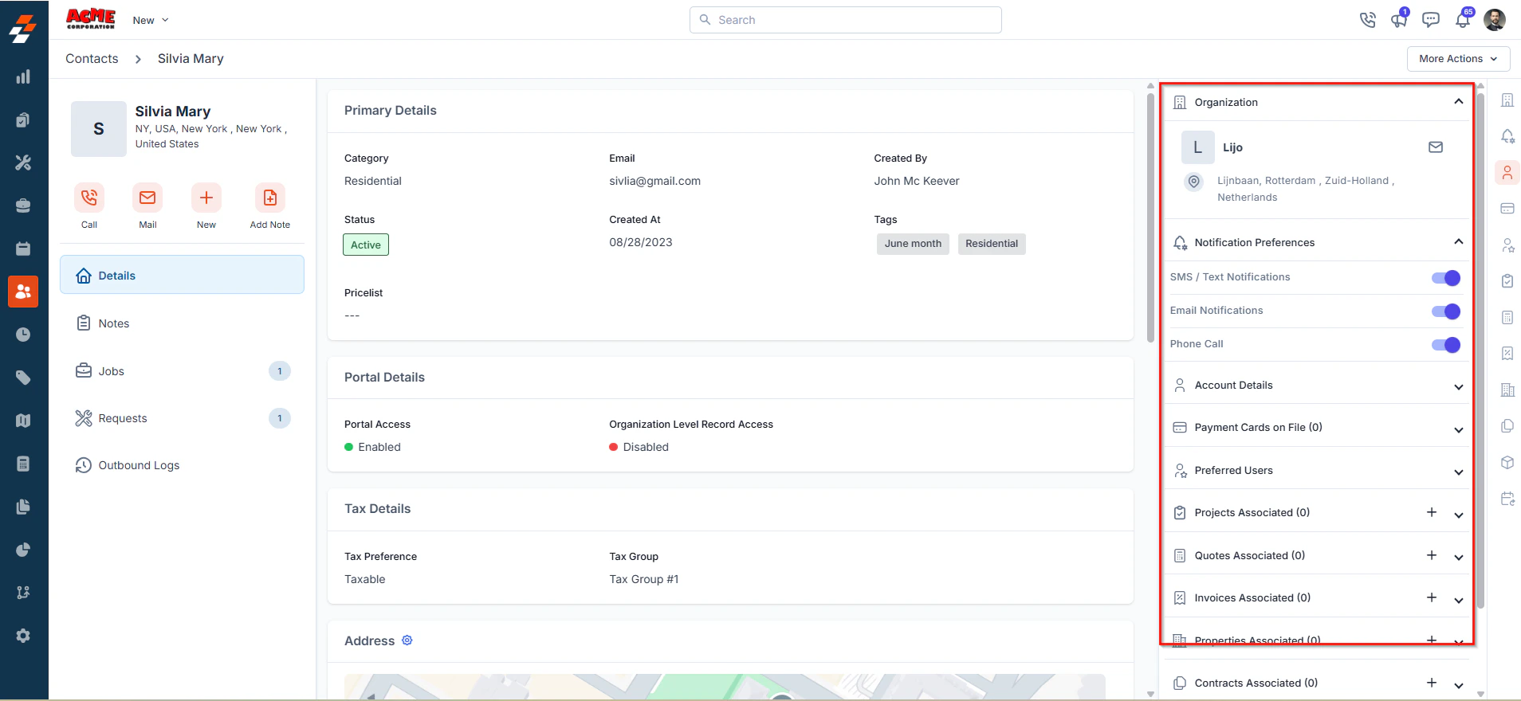Click the John Mc Keever creator name
The height and width of the screenshot is (701, 1521).
(917, 181)
